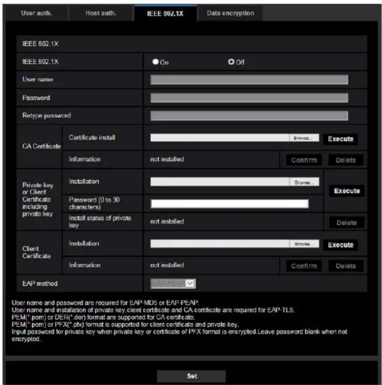The image size is (382, 385).
Task: Click the 'Install status of private key' label
Action: point(100,221)
